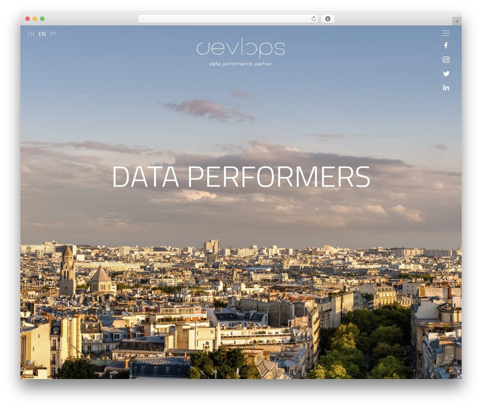Focus the browser address bar
Screen dimensions: 482x408
coord(228,19)
